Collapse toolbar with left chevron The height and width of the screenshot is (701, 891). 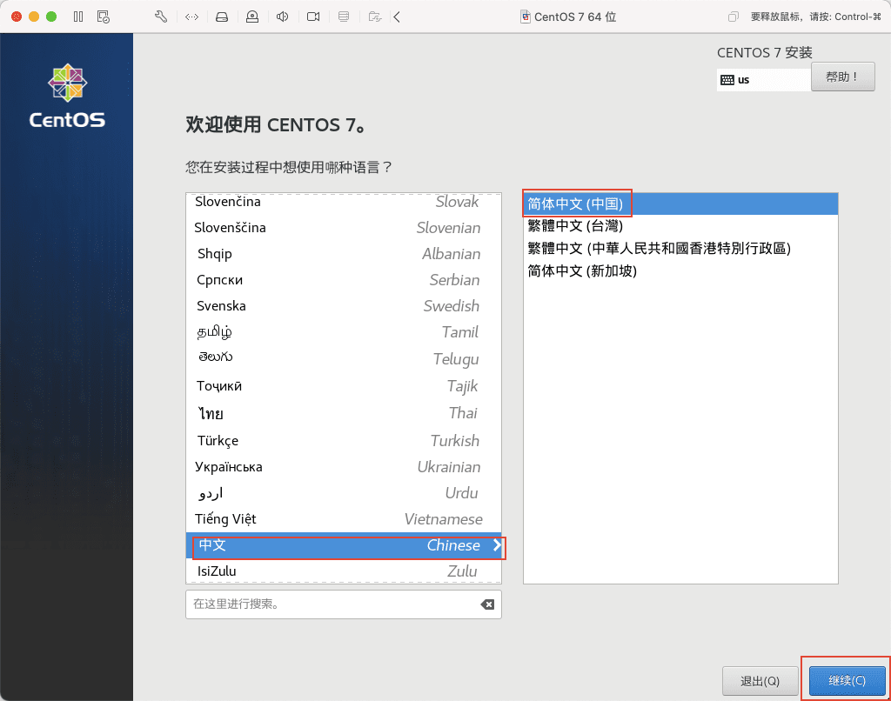coord(398,17)
